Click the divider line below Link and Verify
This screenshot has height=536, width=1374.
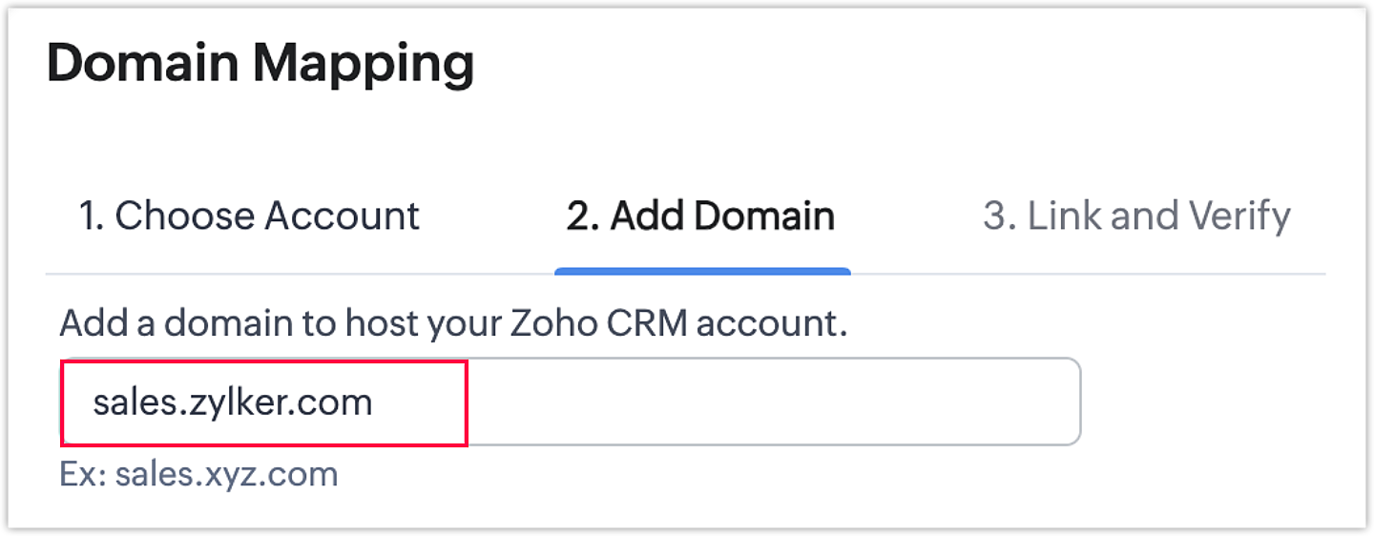[1135, 275]
